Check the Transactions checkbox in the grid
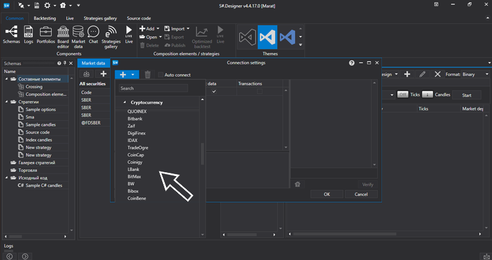 pyautogui.click(x=259, y=91)
